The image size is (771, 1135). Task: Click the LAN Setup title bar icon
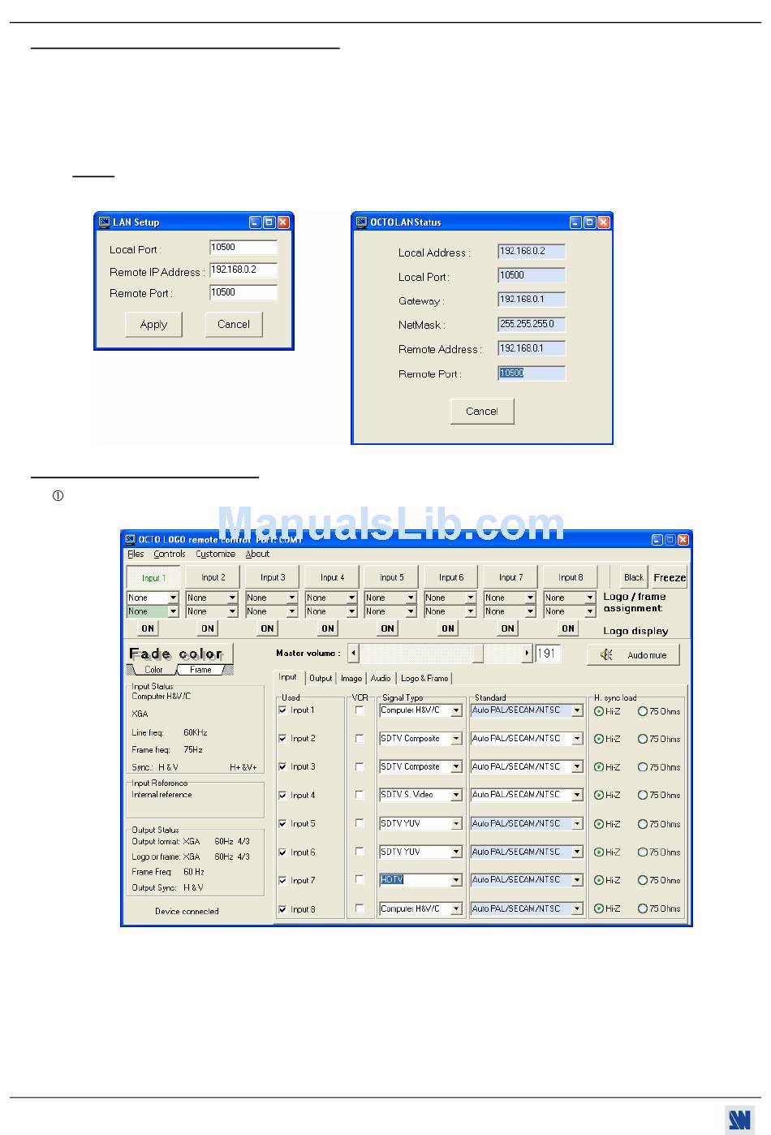[x=104, y=222]
